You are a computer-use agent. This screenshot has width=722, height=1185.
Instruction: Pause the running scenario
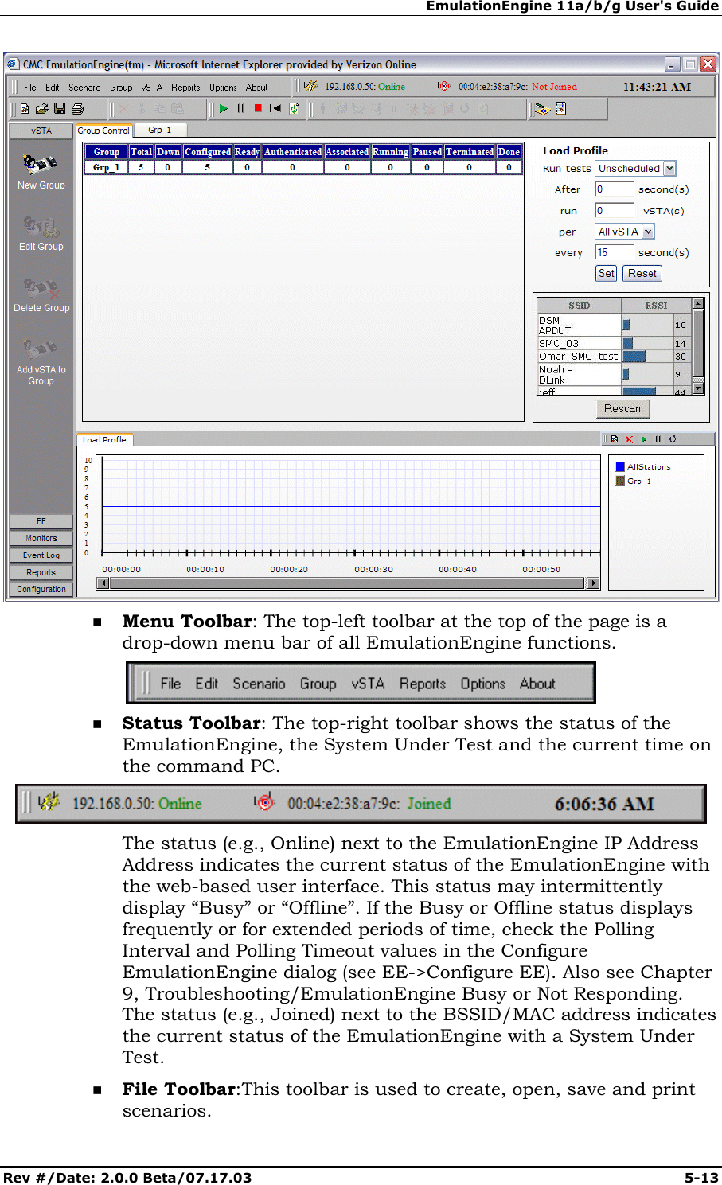241,109
